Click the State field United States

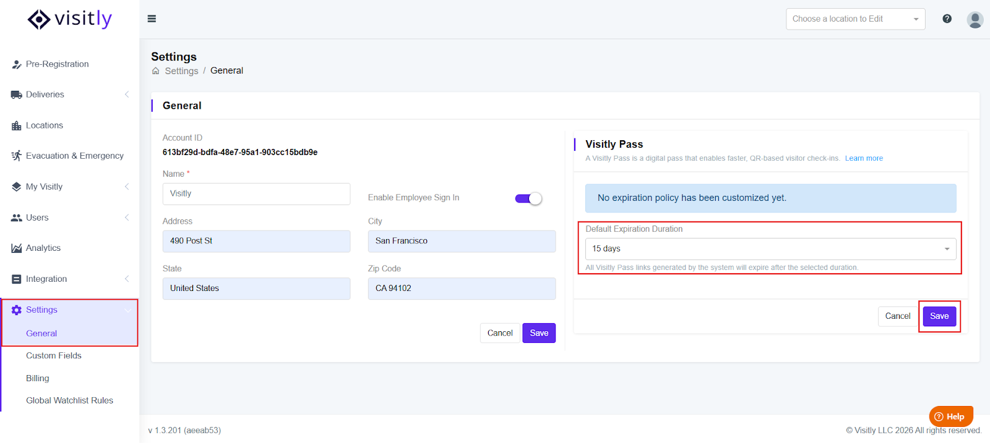pos(256,289)
